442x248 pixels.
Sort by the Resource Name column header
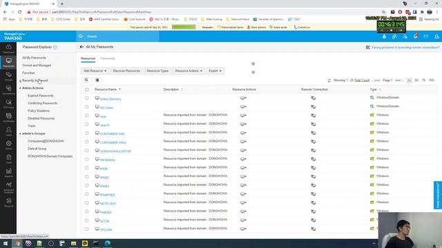[106, 90]
